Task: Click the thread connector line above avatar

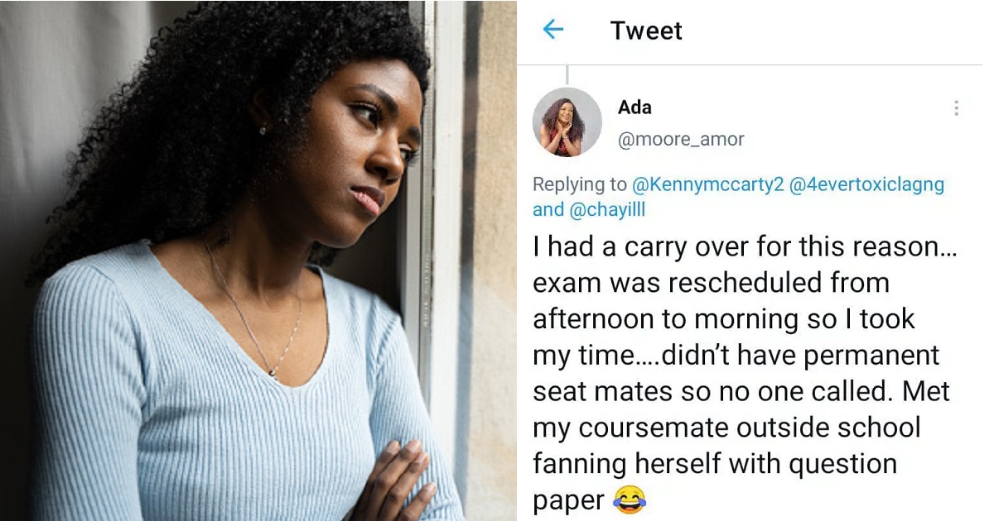Action: tap(567, 74)
